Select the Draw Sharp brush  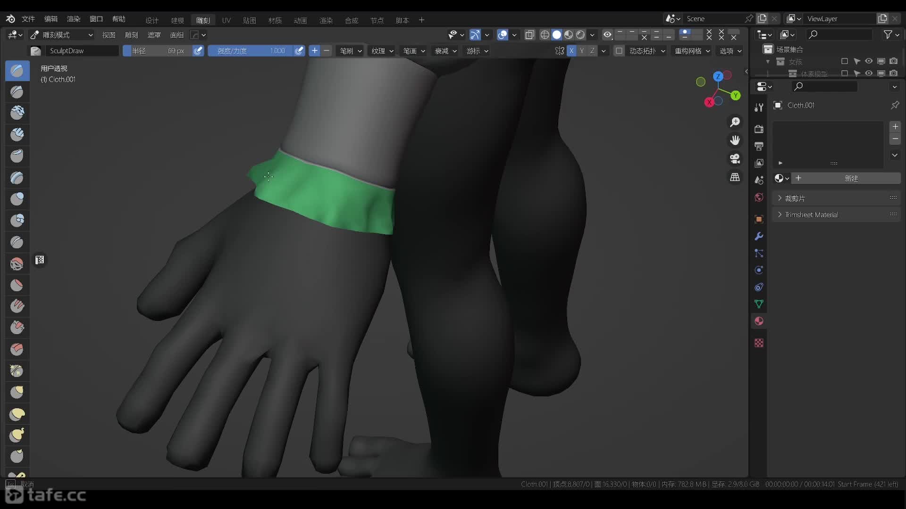[17, 92]
